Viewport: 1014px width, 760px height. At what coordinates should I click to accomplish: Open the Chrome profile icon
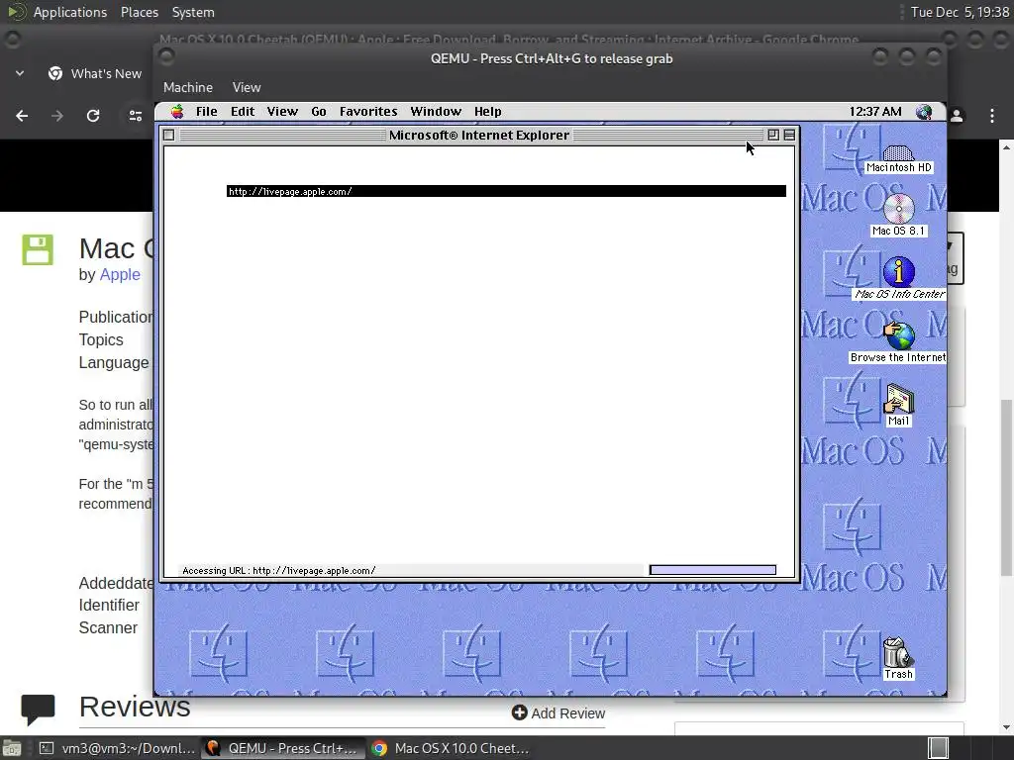click(957, 116)
